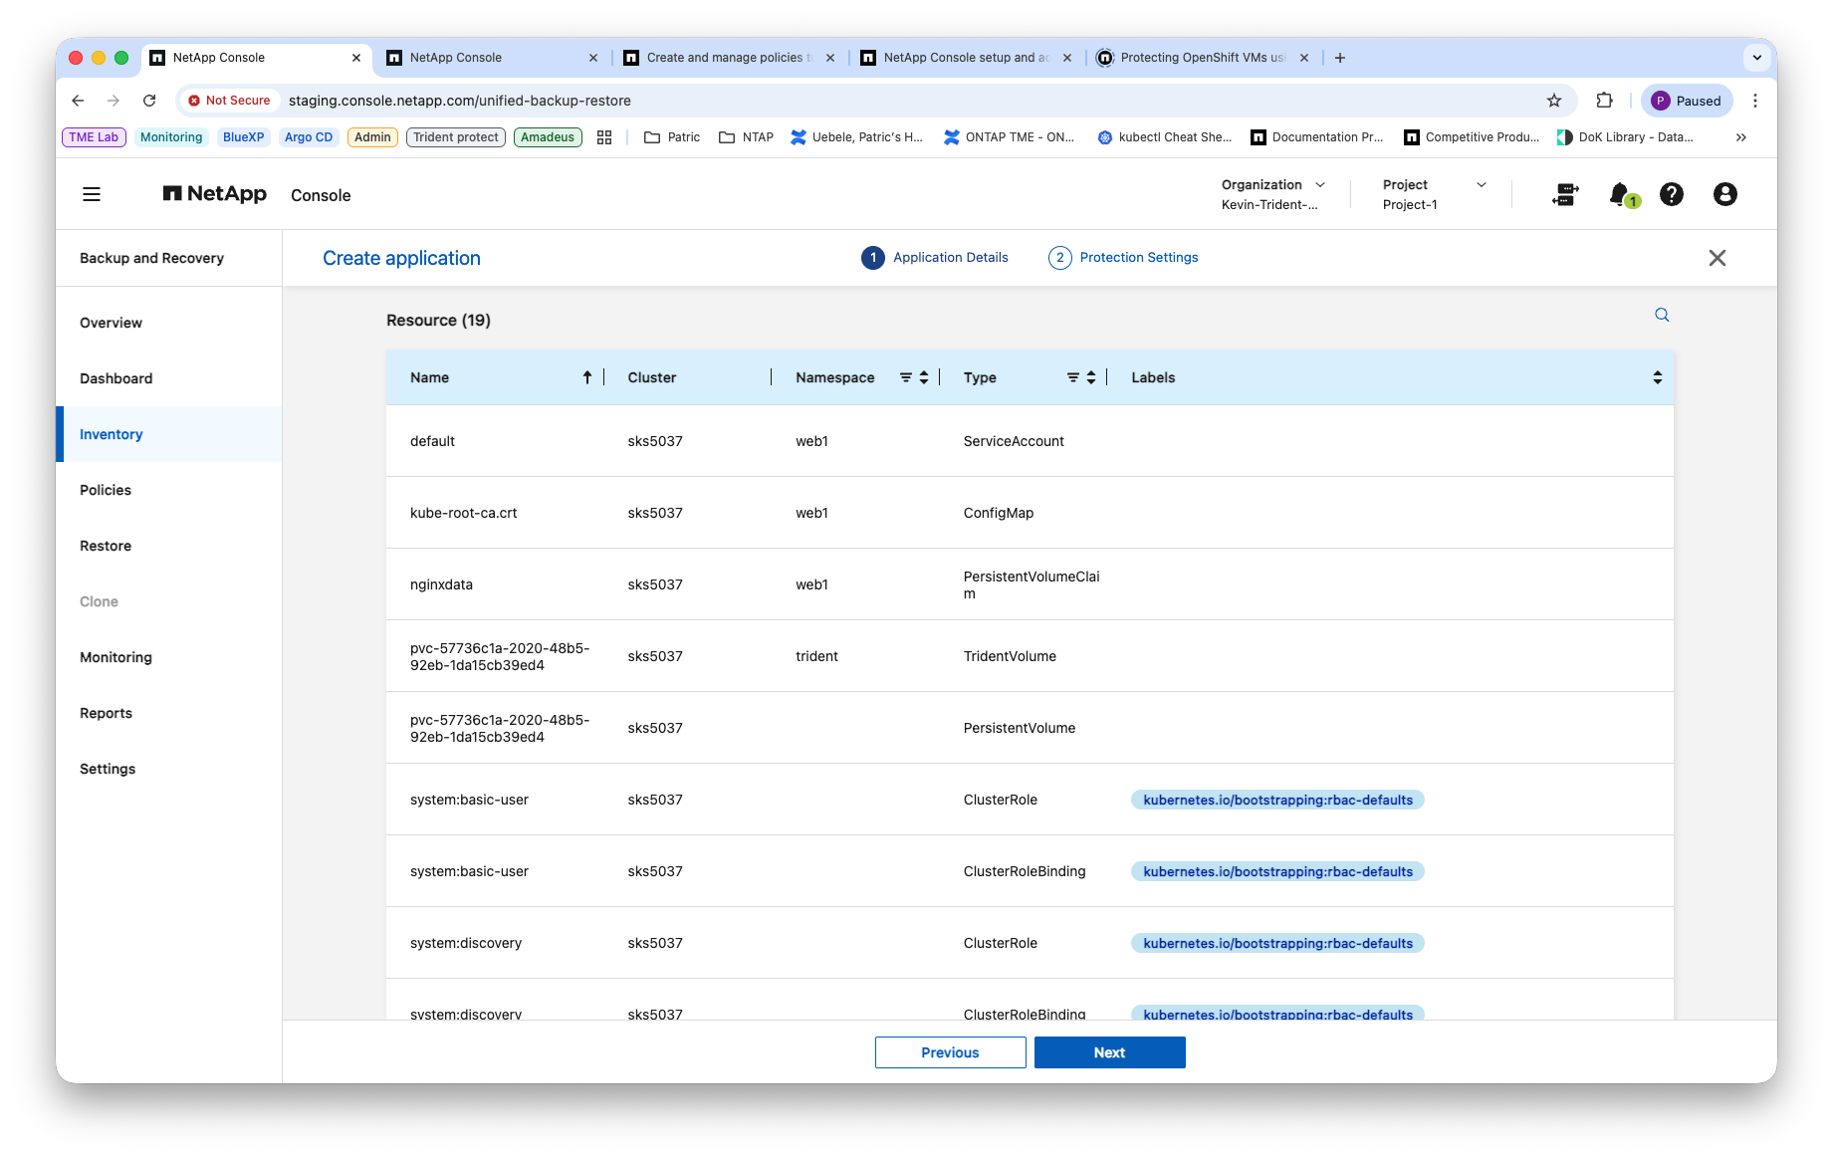Go forward in browser history

pyautogui.click(x=114, y=101)
